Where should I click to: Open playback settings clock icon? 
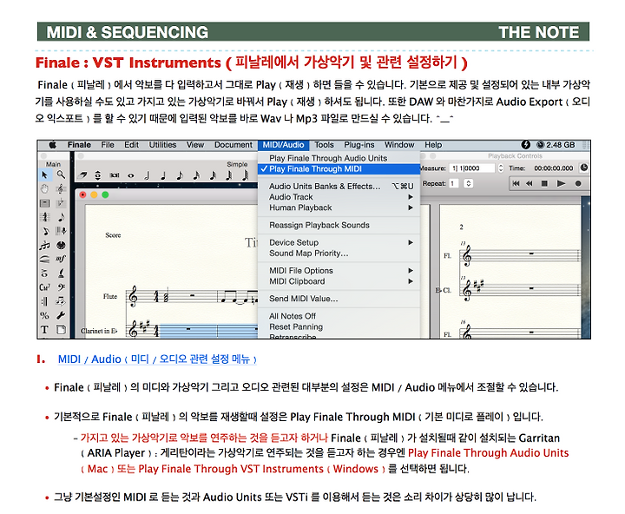pyautogui.click(x=584, y=168)
